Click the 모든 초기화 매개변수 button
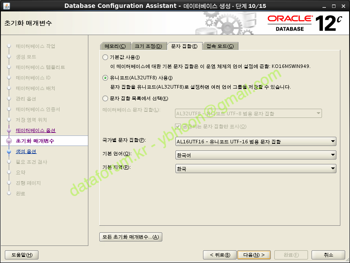Viewport: 350px width, 263px height. tap(131, 237)
